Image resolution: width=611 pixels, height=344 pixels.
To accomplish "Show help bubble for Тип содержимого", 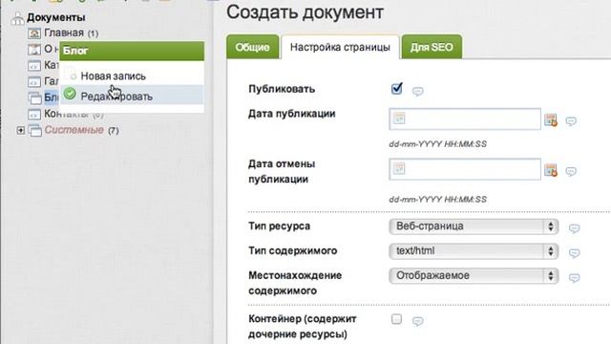I will 574,253.
